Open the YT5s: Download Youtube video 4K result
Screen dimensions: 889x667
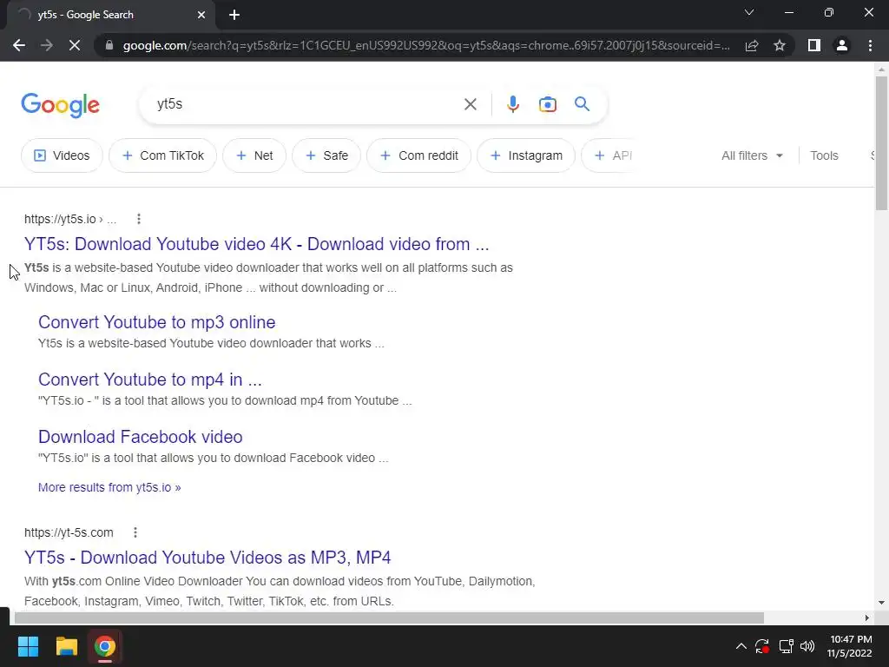[x=256, y=244]
